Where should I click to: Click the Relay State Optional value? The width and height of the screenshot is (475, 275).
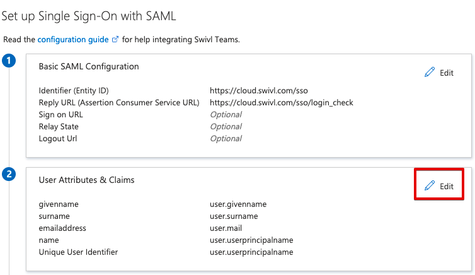pos(226,126)
